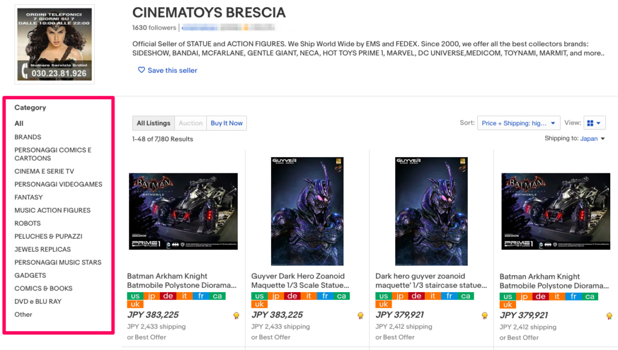Viewport: 618px width, 350px height.
Task: Click the heart icon beside Save this seller
Action: (x=141, y=70)
